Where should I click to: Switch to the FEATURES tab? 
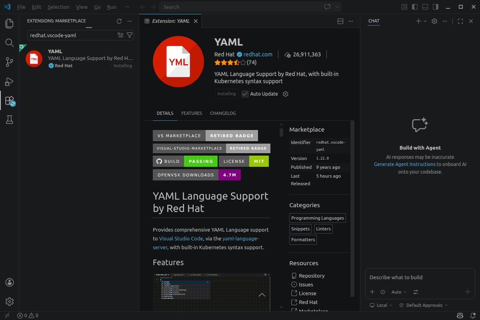coord(192,113)
